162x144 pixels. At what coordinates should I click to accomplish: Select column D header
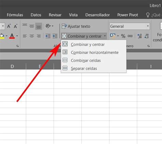[12, 66]
